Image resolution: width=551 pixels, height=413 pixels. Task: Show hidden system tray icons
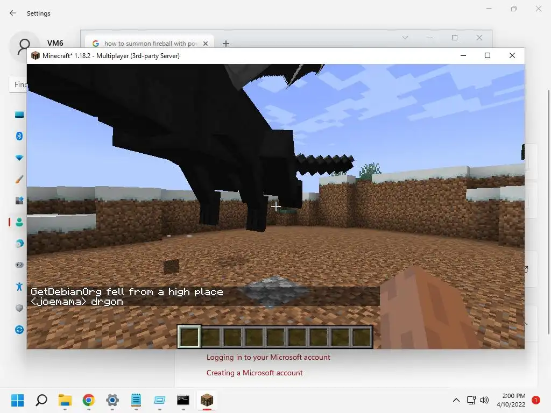pyautogui.click(x=456, y=400)
